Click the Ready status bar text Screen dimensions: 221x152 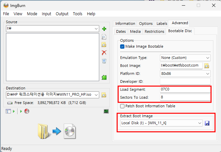click(x=7, y=149)
